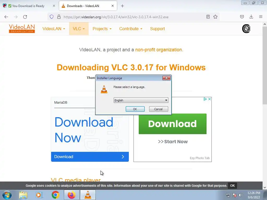
Task: Open the Support page link
Action: click(157, 29)
